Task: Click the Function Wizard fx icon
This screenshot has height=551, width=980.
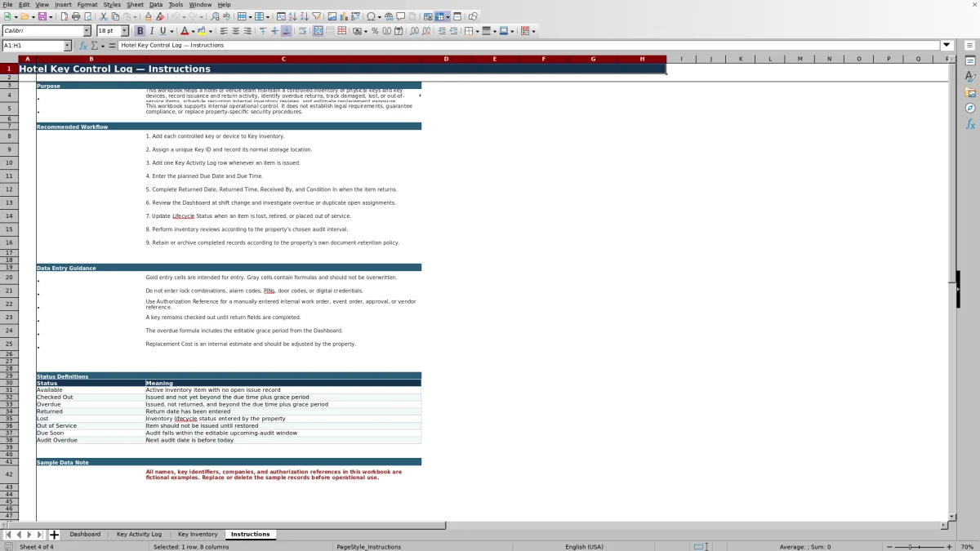Action: pyautogui.click(x=83, y=46)
